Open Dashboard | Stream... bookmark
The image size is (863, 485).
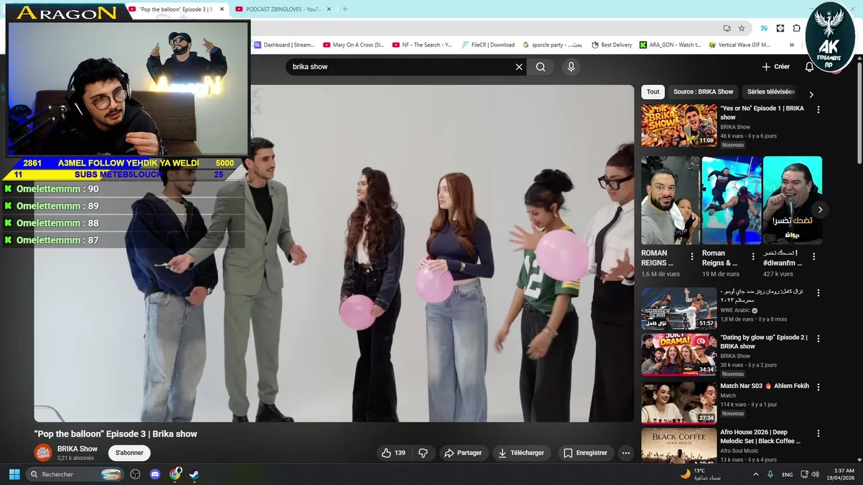pyautogui.click(x=284, y=45)
